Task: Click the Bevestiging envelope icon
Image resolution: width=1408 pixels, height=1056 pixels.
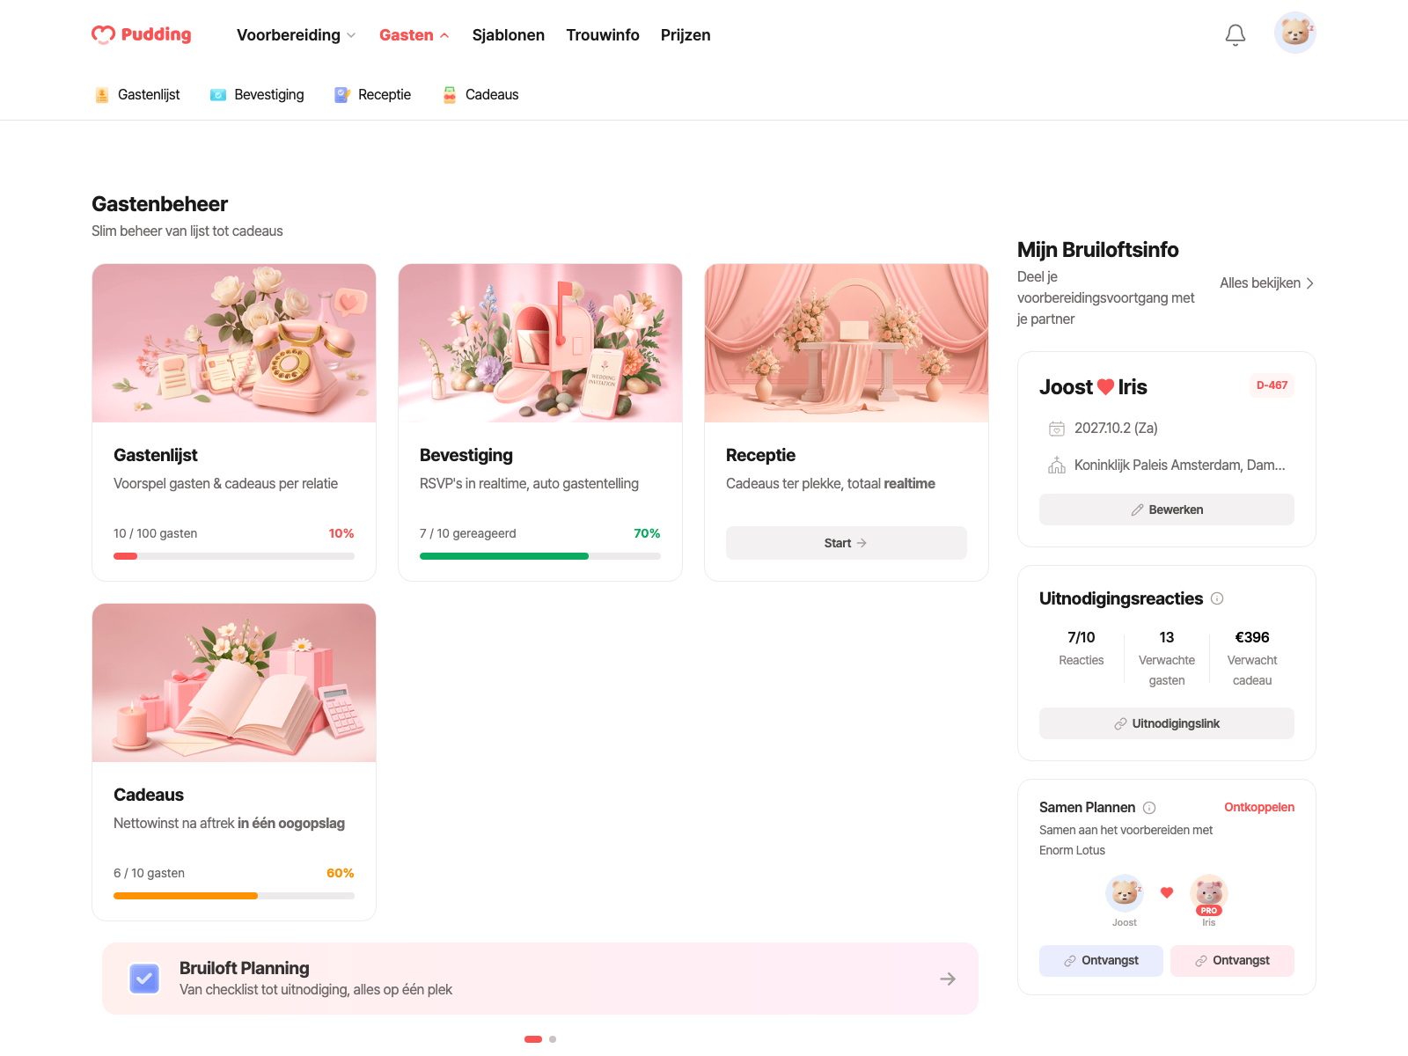Action: (x=218, y=95)
